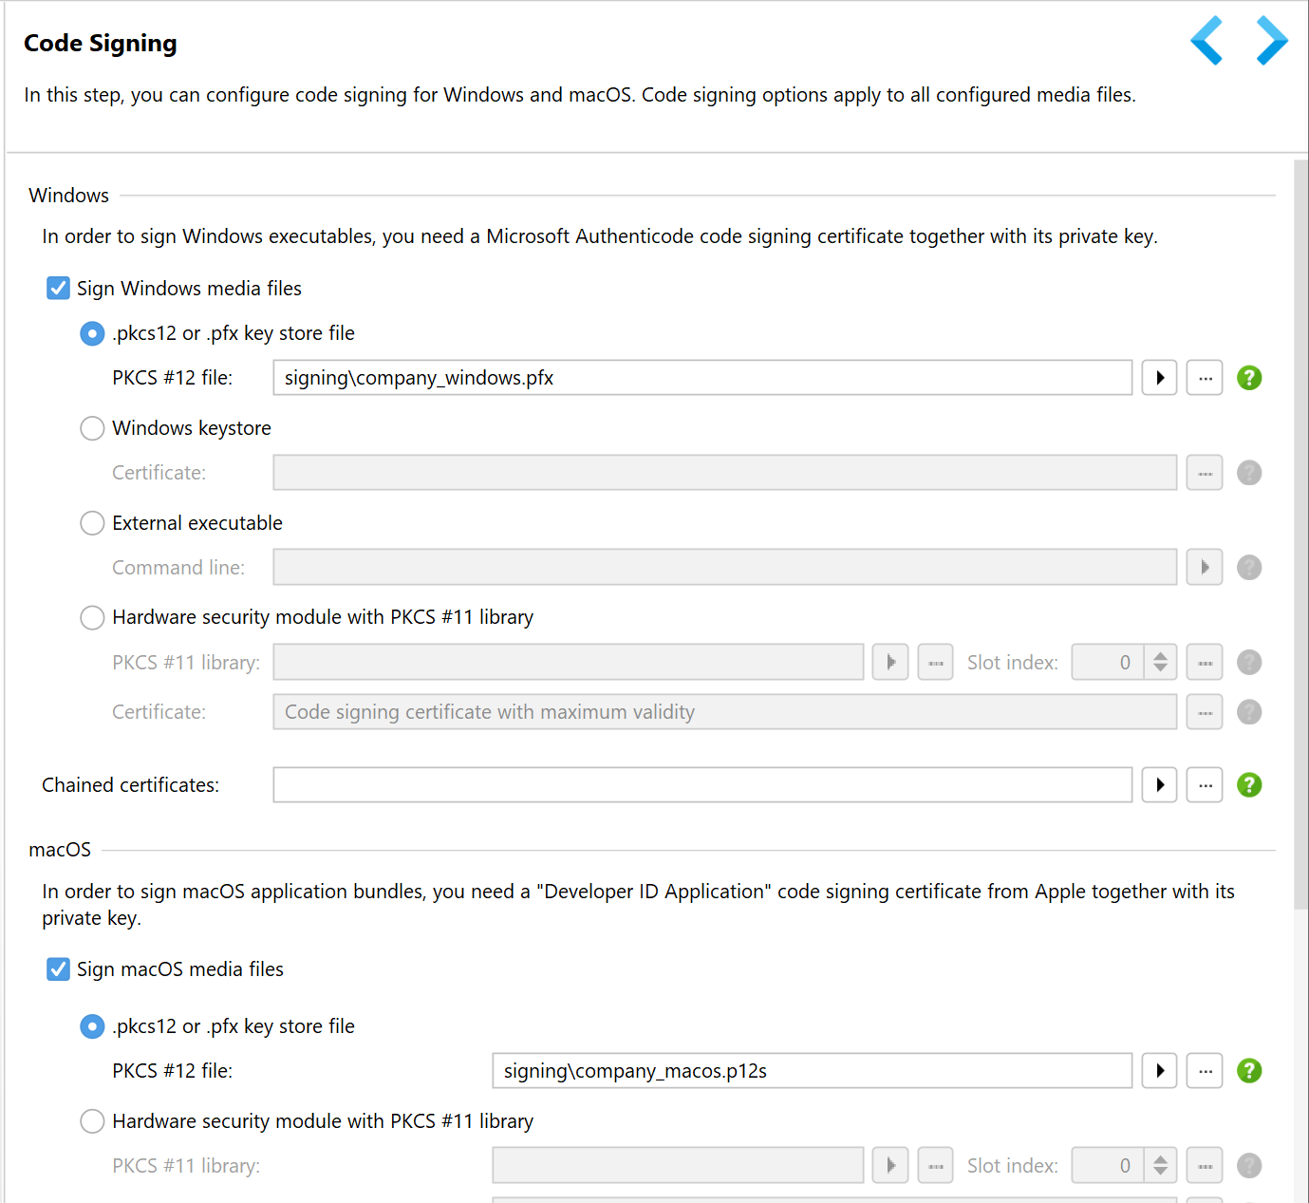
Task: Select External executable radio option
Action: tap(92, 523)
